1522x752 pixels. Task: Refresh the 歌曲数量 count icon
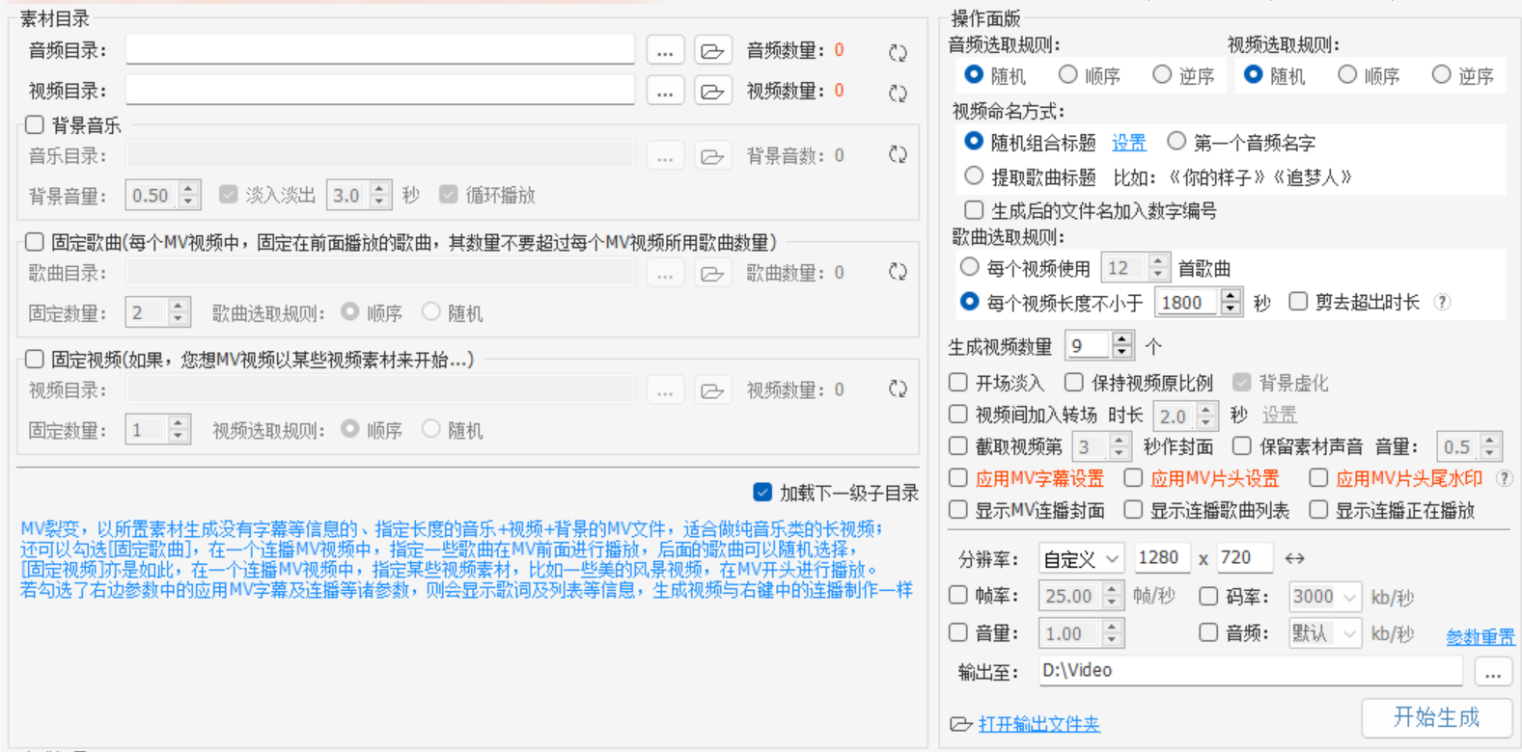click(x=898, y=272)
